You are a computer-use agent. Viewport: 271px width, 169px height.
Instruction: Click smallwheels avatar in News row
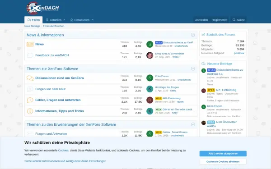(x=150, y=44)
